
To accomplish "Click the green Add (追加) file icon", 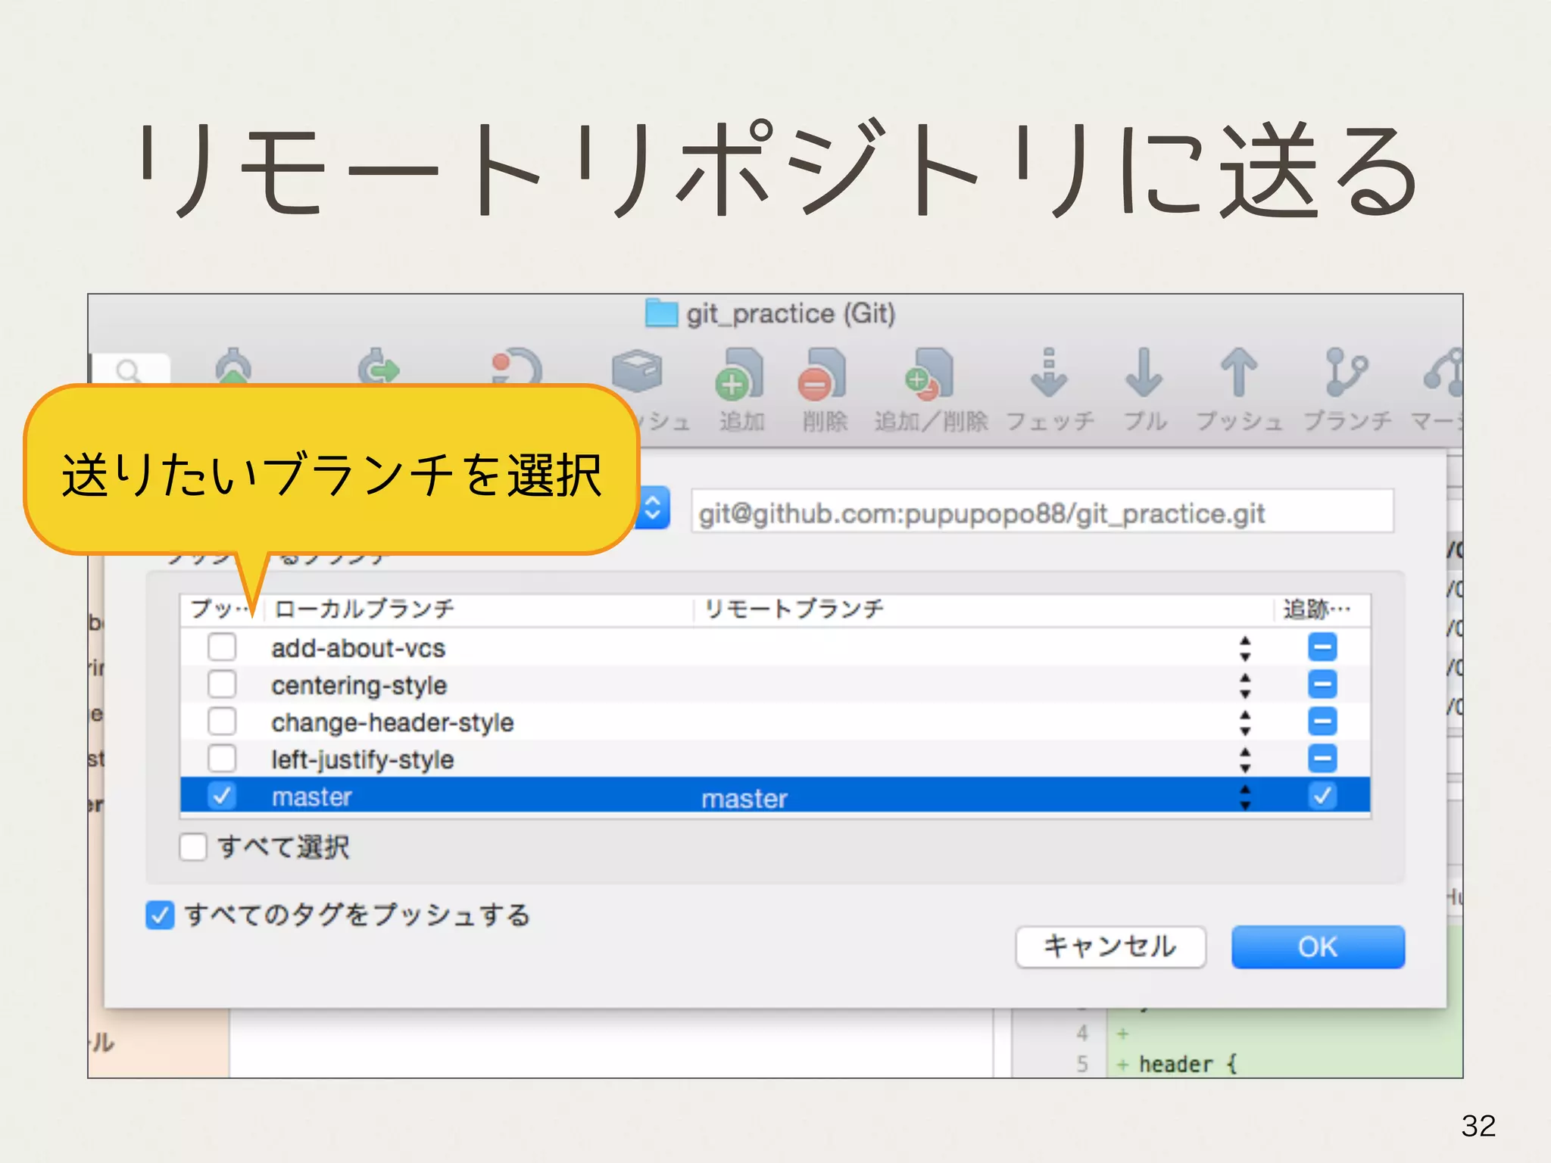I will [739, 376].
